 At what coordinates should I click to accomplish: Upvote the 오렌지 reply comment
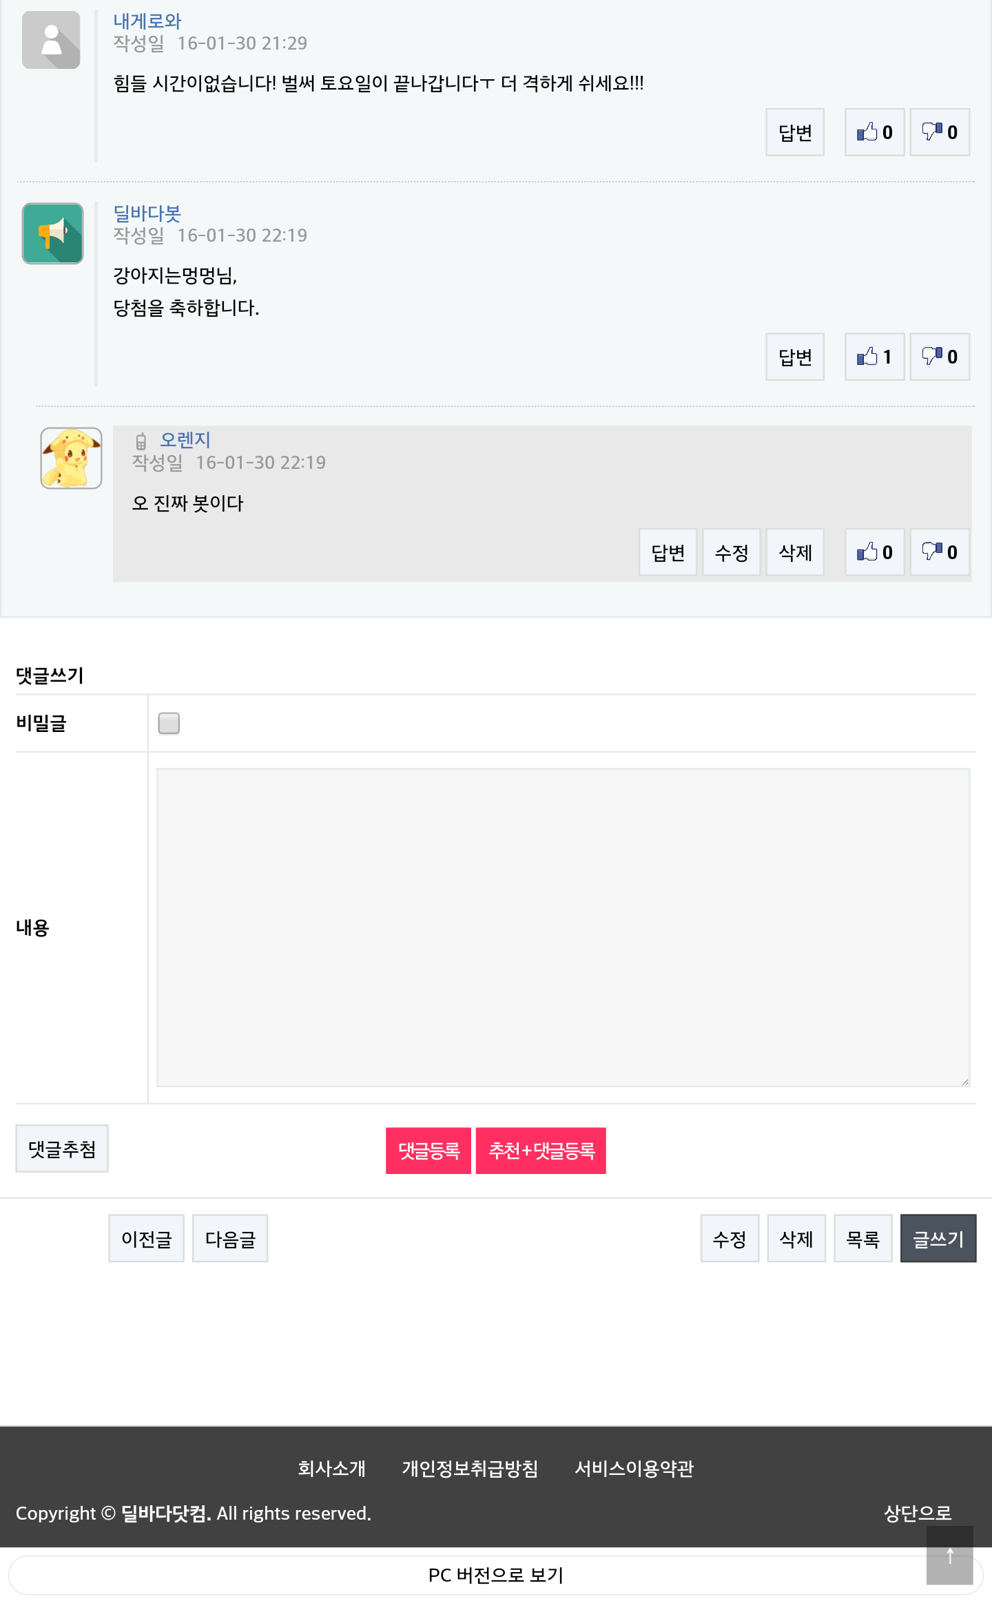click(x=874, y=552)
